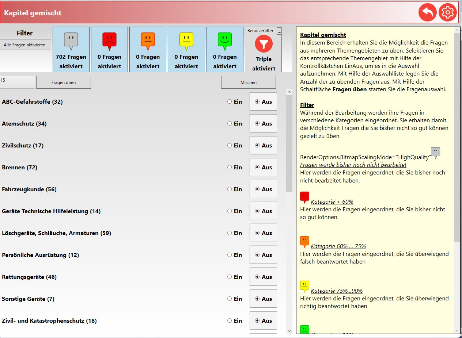The width and height of the screenshot is (462, 338).
Task: Enable Geräte Technische Hilfeleistung with Ein
Action: coord(235,211)
